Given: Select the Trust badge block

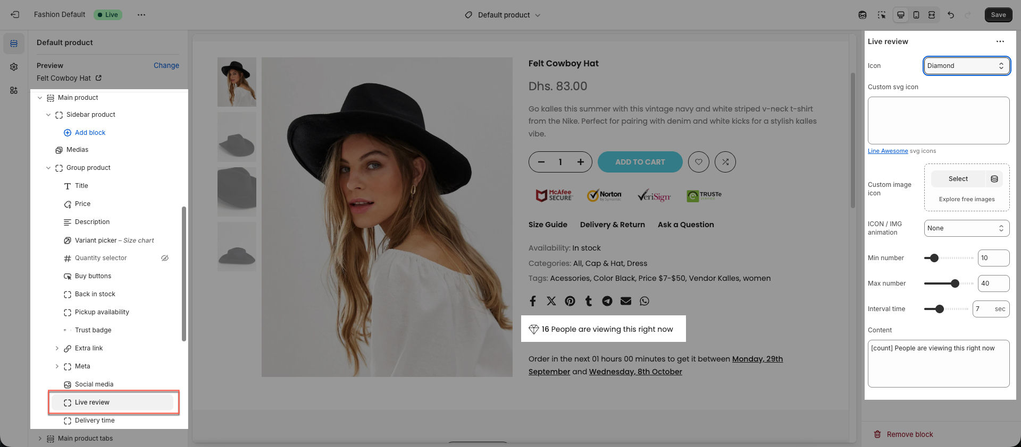Looking at the screenshot, I should [x=93, y=330].
